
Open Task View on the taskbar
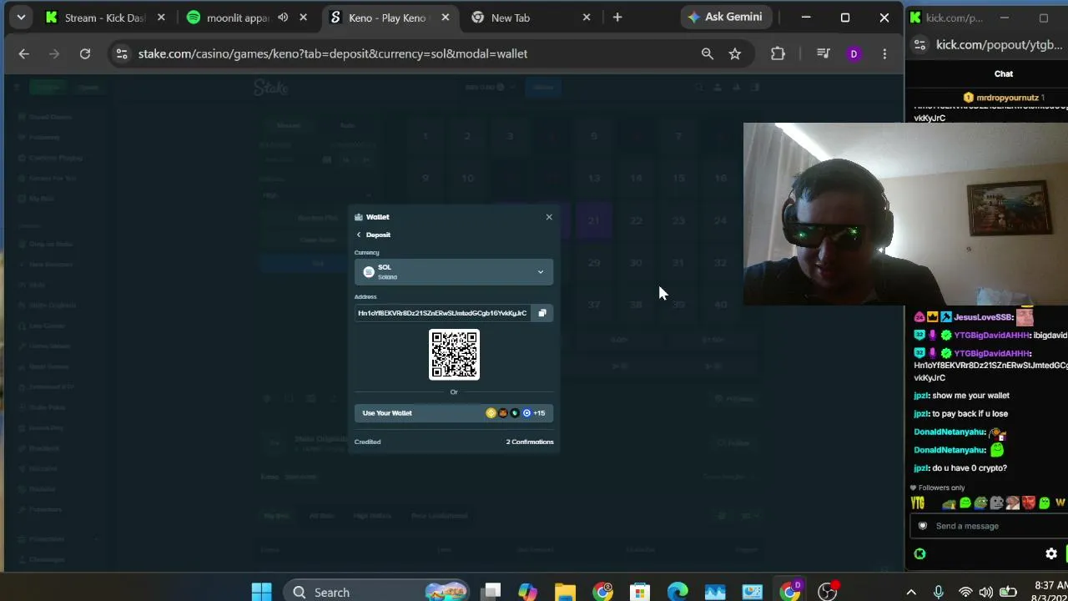pyautogui.click(x=491, y=592)
